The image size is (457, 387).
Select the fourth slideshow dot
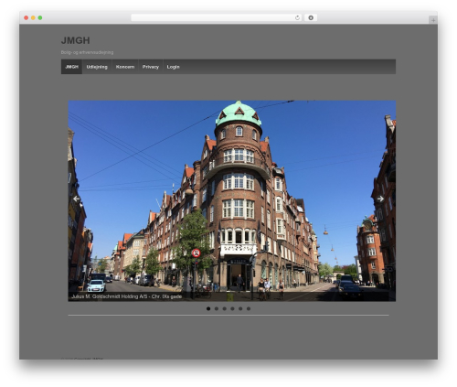click(232, 308)
